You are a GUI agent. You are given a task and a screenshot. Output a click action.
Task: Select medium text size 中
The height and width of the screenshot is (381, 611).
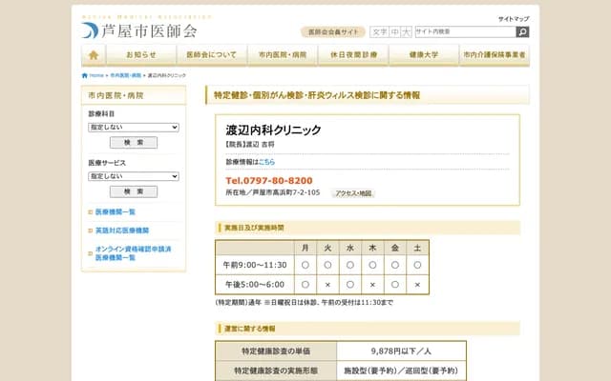coord(394,31)
